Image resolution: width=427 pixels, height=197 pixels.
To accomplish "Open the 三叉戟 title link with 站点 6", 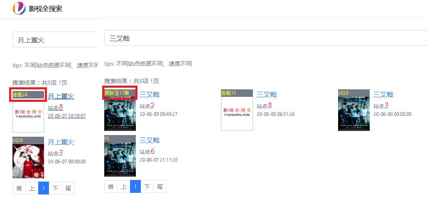I will coord(150,140).
